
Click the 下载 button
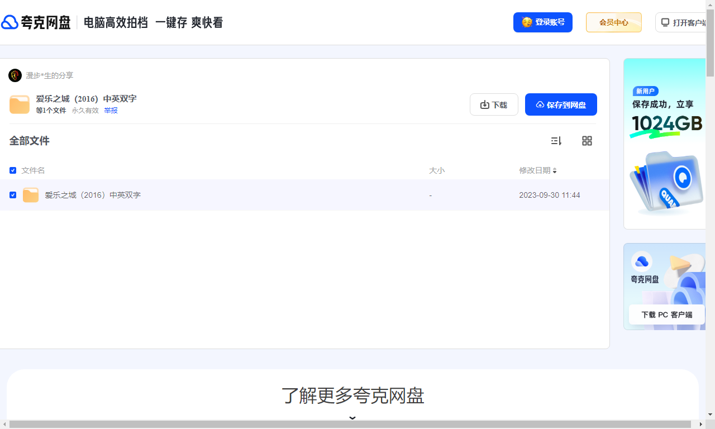pos(494,104)
